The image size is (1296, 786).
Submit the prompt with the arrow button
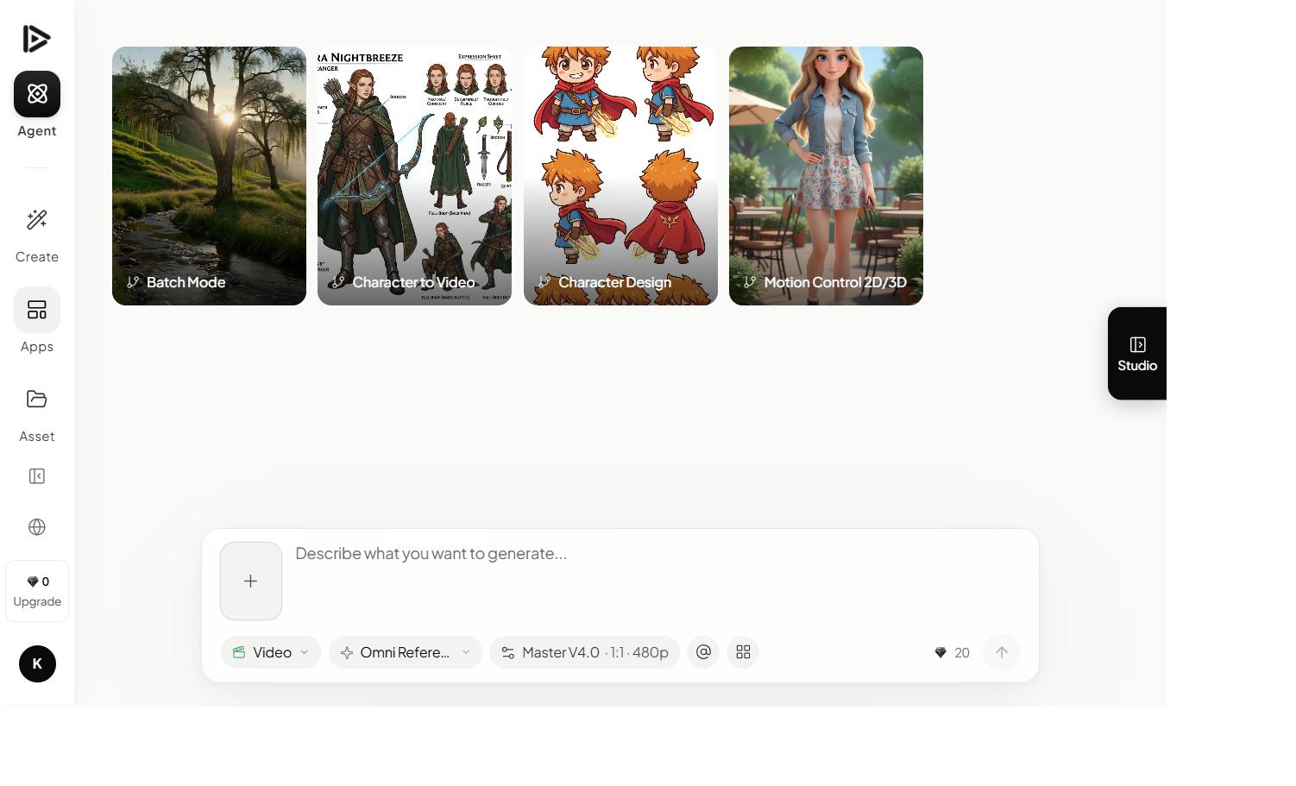[x=1001, y=652]
